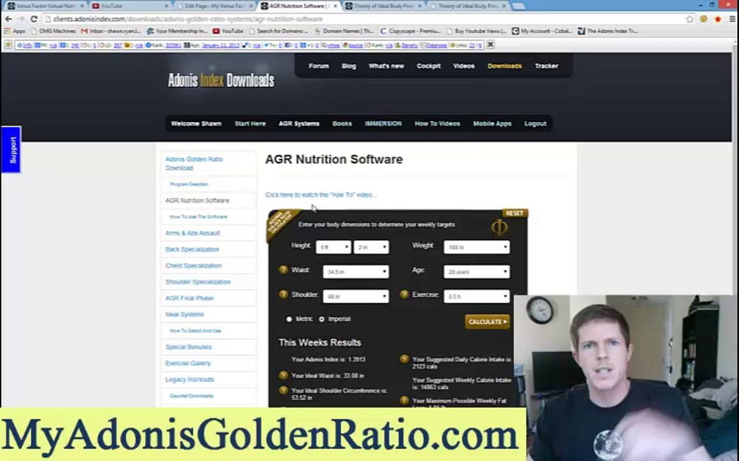Open the Apps bookmarks shortcut
Screen dimensions: 739x461
(15, 31)
